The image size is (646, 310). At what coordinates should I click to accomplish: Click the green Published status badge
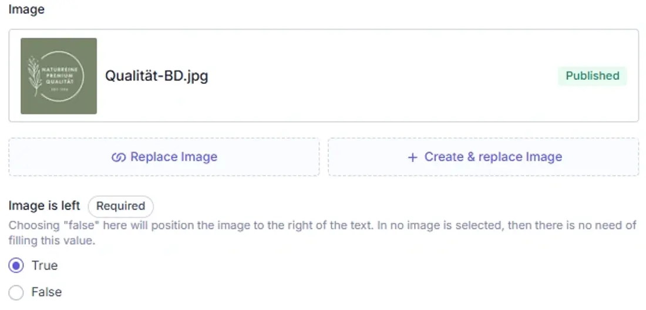(x=593, y=76)
